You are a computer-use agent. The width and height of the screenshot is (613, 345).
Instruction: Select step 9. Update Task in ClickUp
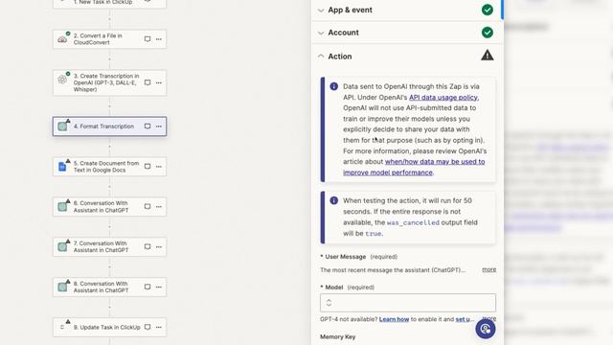(x=110, y=327)
